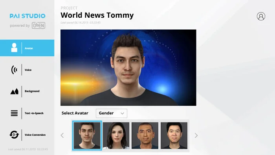This screenshot has width=275, height=155.
Task: Click the World News Tommy project title
Action: (97, 15)
